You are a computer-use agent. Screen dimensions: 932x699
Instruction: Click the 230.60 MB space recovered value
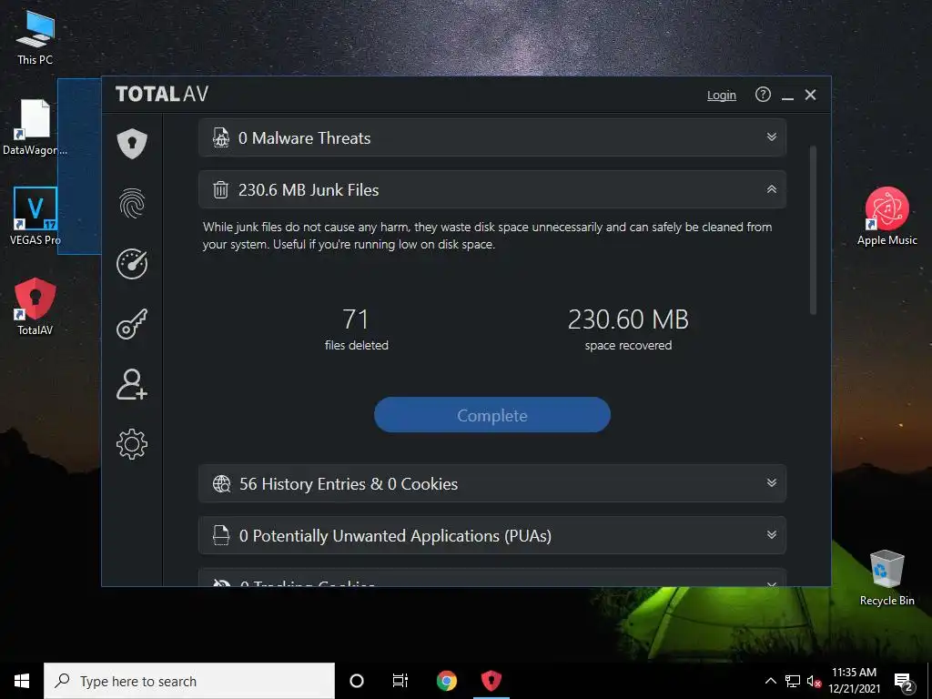click(x=628, y=319)
